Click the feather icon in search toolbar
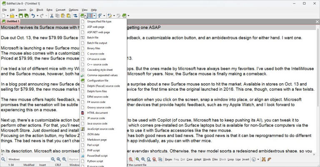Viewport: 320px width, 167px height. [x=269, y=159]
